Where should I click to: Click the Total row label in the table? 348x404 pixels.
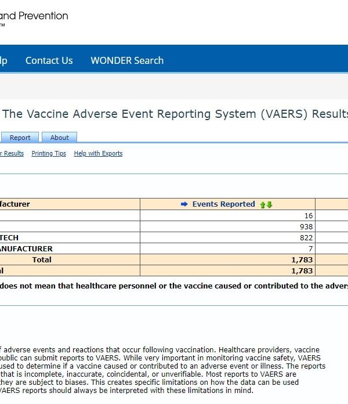click(x=42, y=259)
